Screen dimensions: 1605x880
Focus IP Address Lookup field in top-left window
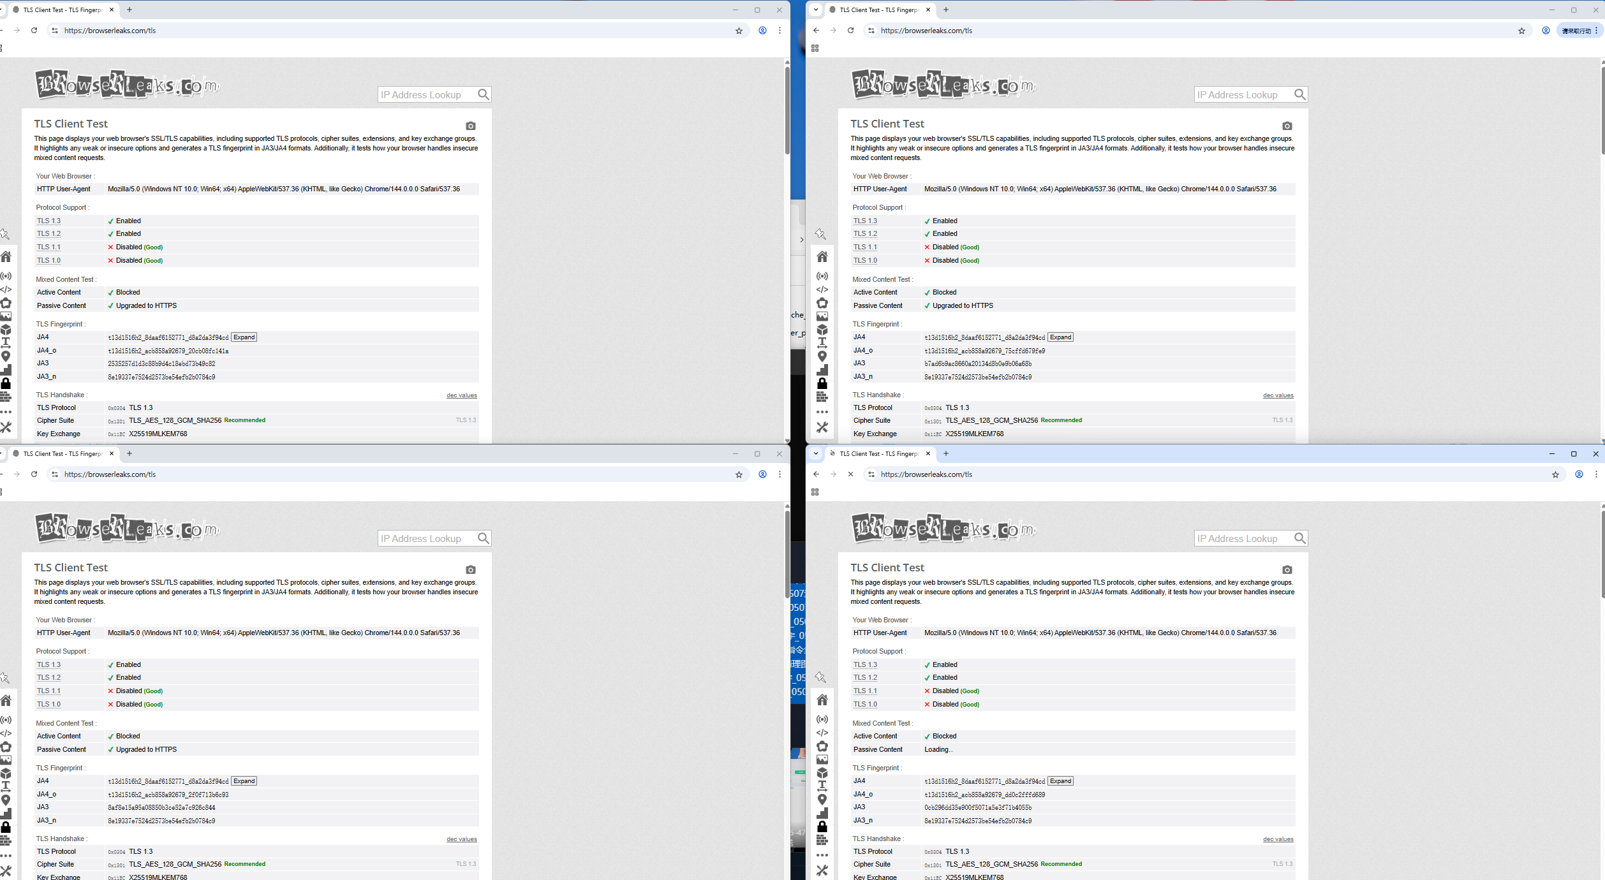426,94
